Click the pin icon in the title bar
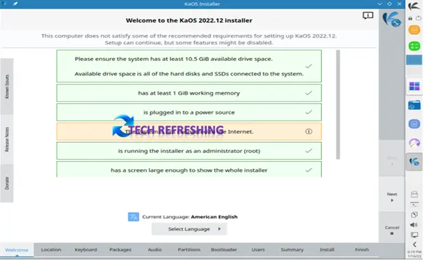Viewport: 424px width, 260px height. pyautogui.click(x=15, y=4)
